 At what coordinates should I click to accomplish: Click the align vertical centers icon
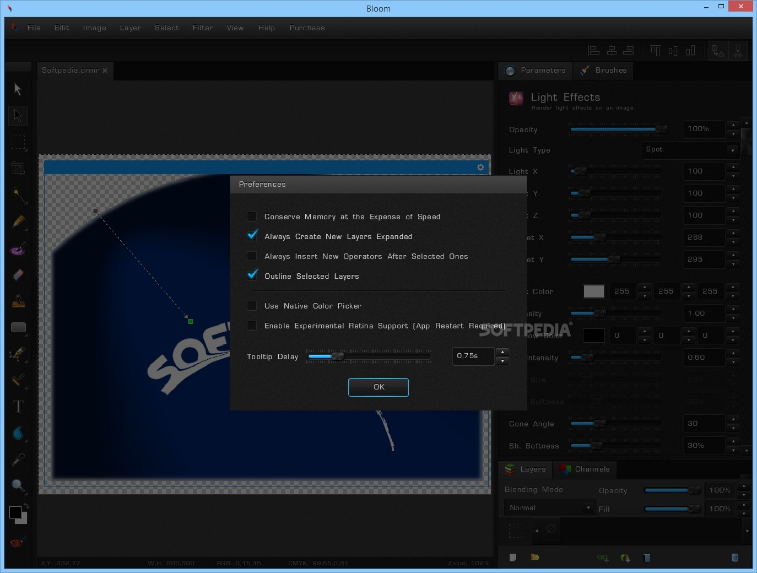pos(673,51)
